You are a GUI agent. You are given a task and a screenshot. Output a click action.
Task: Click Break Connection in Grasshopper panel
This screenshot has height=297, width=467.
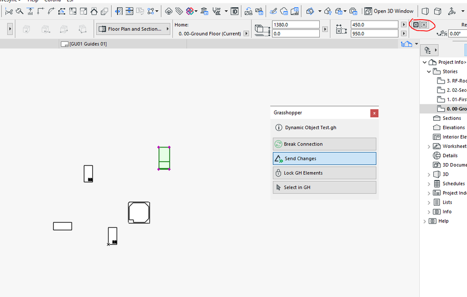[324, 144]
